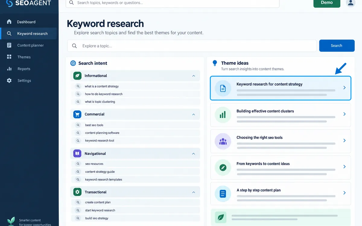Click people icon on Choosing the right seo tools

[223, 141]
